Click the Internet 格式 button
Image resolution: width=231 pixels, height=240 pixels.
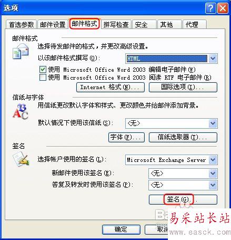point(111,87)
